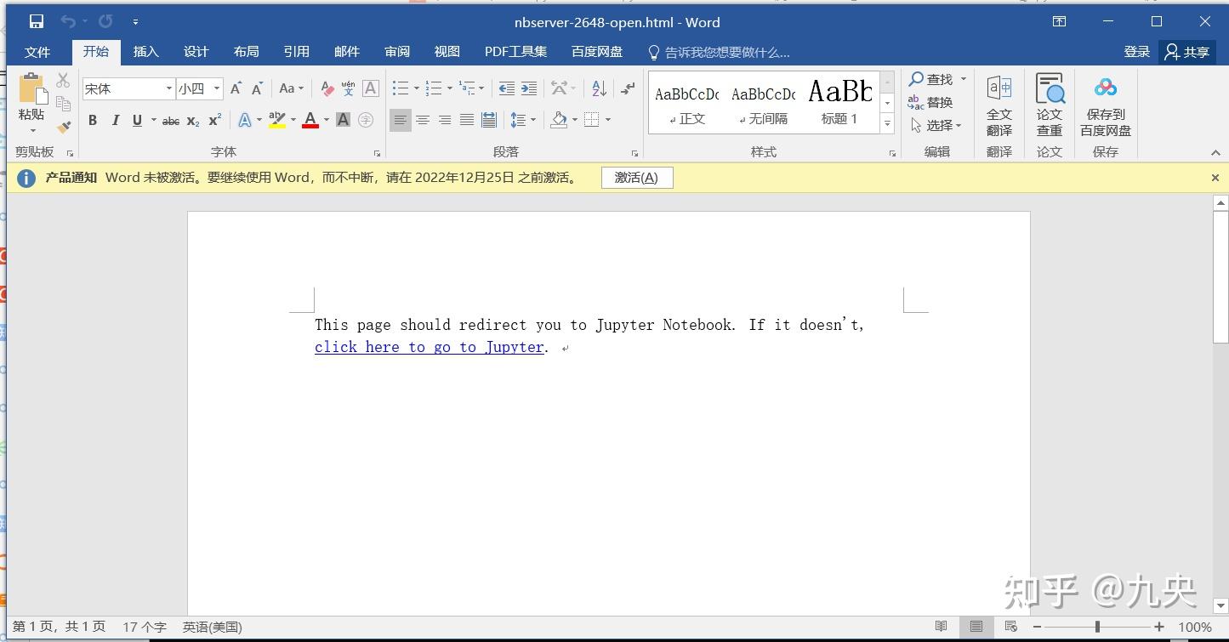Viewport: 1229px width, 642px height.
Task: Click the Share (共享) button
Action: point(1187,52)
